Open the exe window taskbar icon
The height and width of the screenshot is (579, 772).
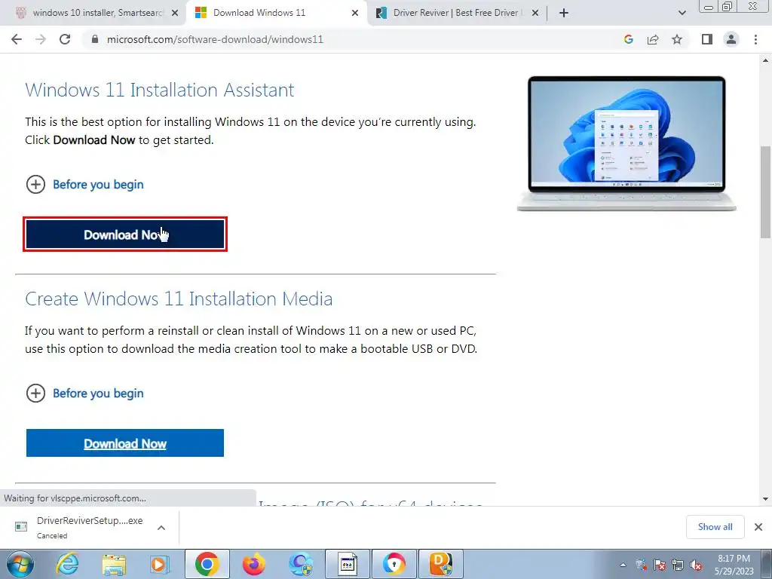click(347, 564)
